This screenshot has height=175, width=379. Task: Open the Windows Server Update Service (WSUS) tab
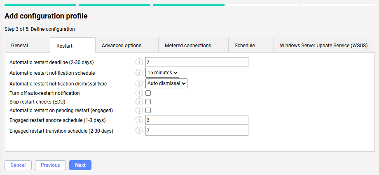323,46
